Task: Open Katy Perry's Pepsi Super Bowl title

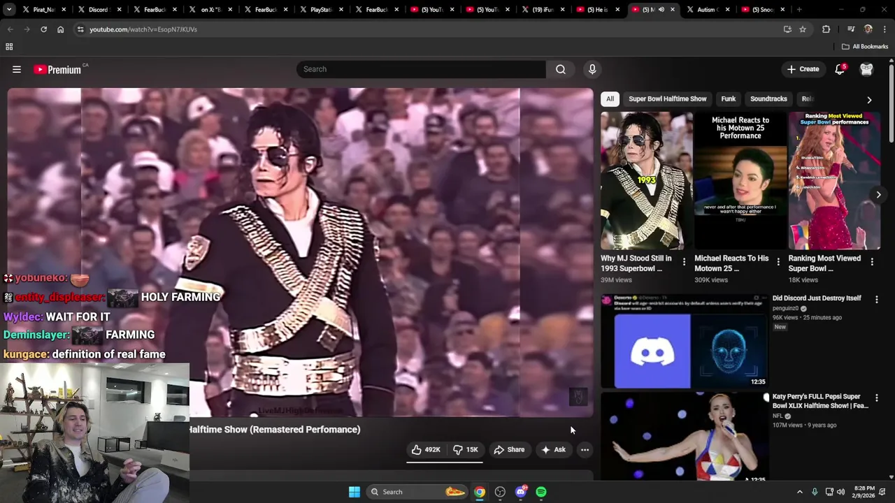Action: [820, 401]
